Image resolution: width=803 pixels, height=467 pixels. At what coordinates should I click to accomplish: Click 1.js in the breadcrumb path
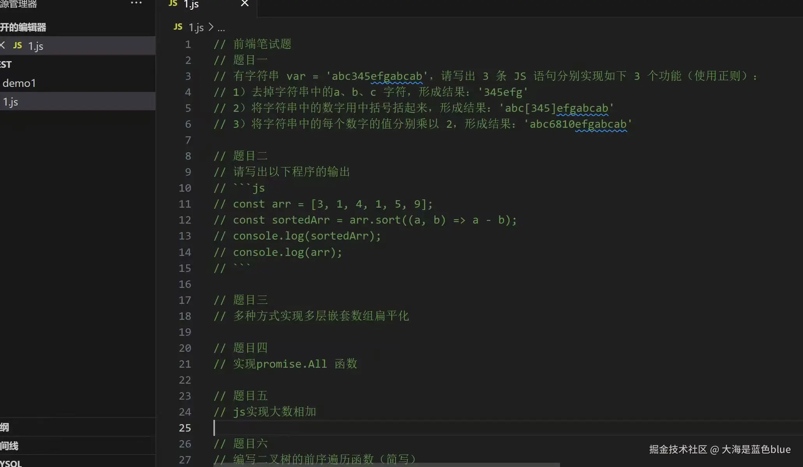click(x=196, y=28)
